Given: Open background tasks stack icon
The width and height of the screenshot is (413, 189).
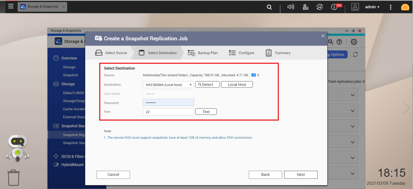Looking at the screenshot, I should click(x=305, y=7).
